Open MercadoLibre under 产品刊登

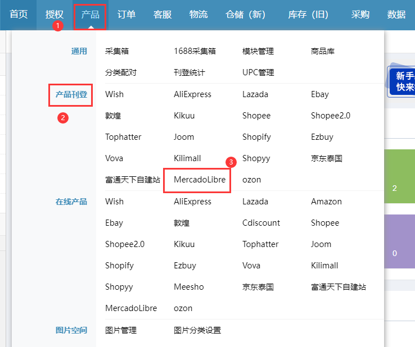click(x=200, y=180)
